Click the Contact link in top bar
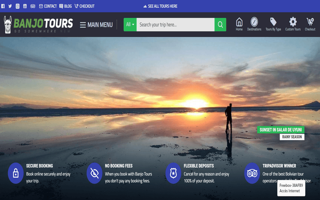Image resolution: width=320 pixels, height=200 pixels. pyautogui.click(x=48, y=6)
